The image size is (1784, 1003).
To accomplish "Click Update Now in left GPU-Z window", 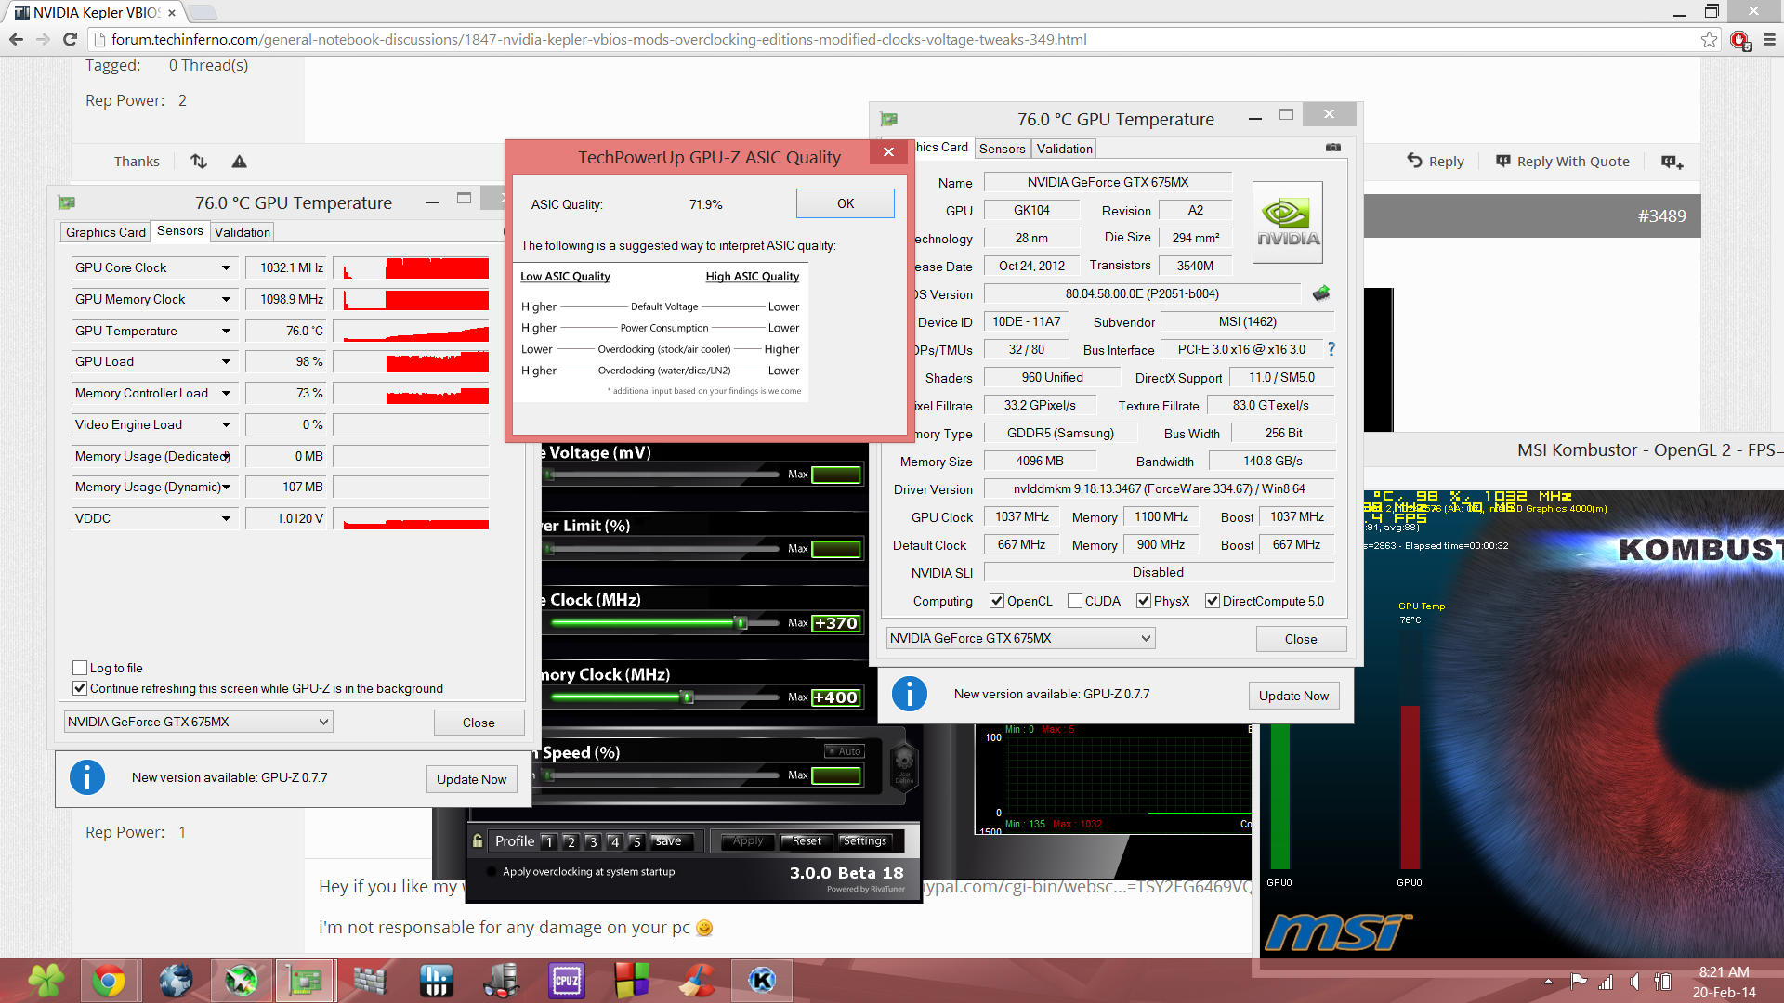I will [472, 779].
